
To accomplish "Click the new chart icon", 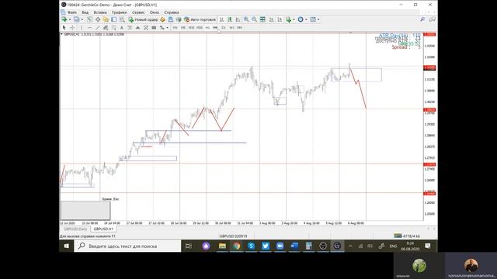I will point(64,19).
